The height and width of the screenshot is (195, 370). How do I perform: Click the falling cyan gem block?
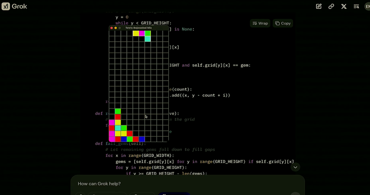pos(148,39)
